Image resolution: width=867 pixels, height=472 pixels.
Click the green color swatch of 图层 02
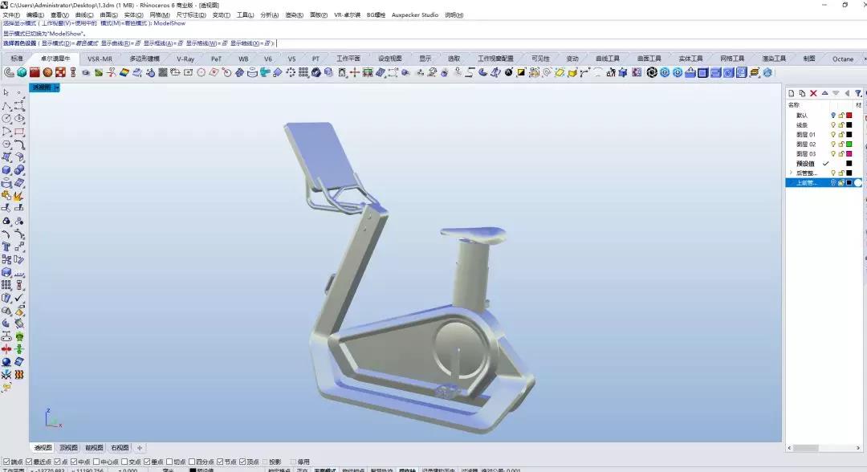[849, 144]
